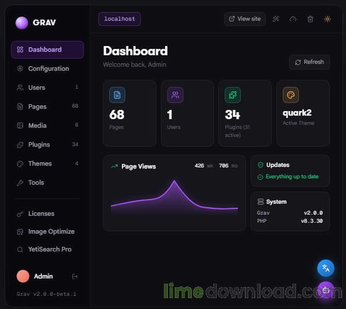346x309 pixels.
Task: Click the Grav v2.0.0 version row
Action: click(290, 213)
